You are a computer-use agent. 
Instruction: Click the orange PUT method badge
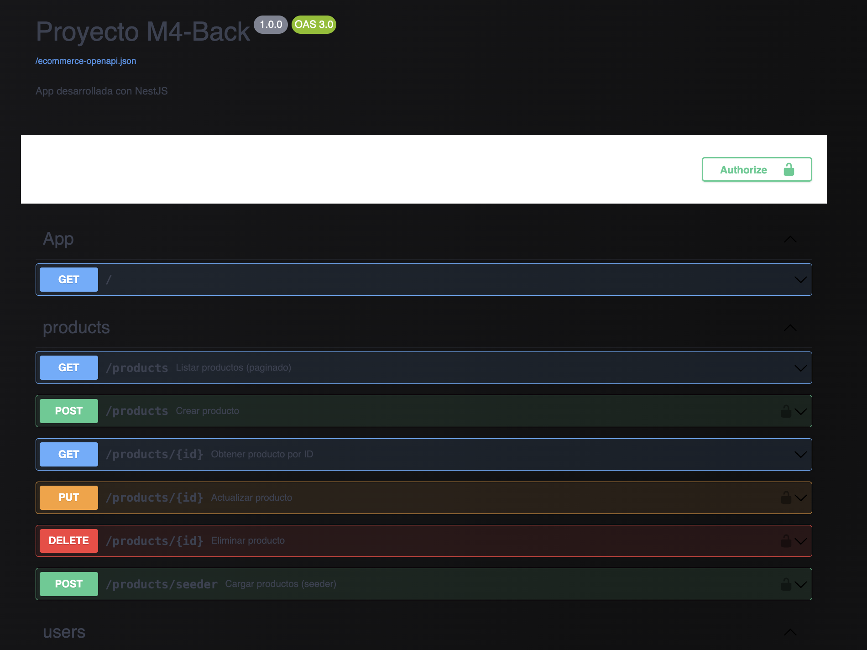[69, 498]
